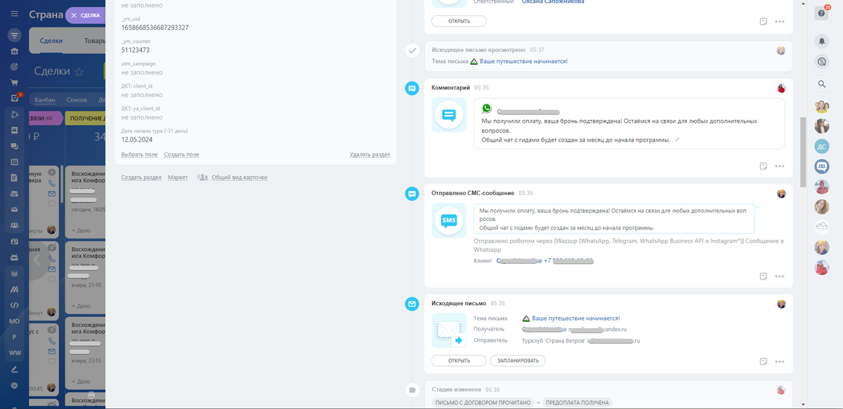The width and height of the screenshot is (843, 409).
Task: Click Создать раздел link
Action: (x=141, y=177)
